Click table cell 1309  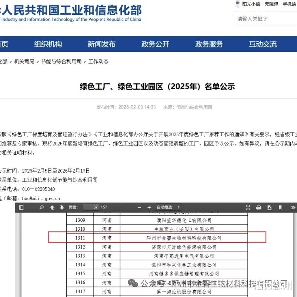(x=80, y=220)
